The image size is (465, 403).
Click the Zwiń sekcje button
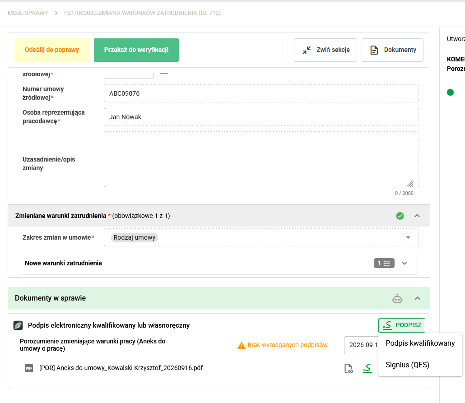[x=325, y=50]
